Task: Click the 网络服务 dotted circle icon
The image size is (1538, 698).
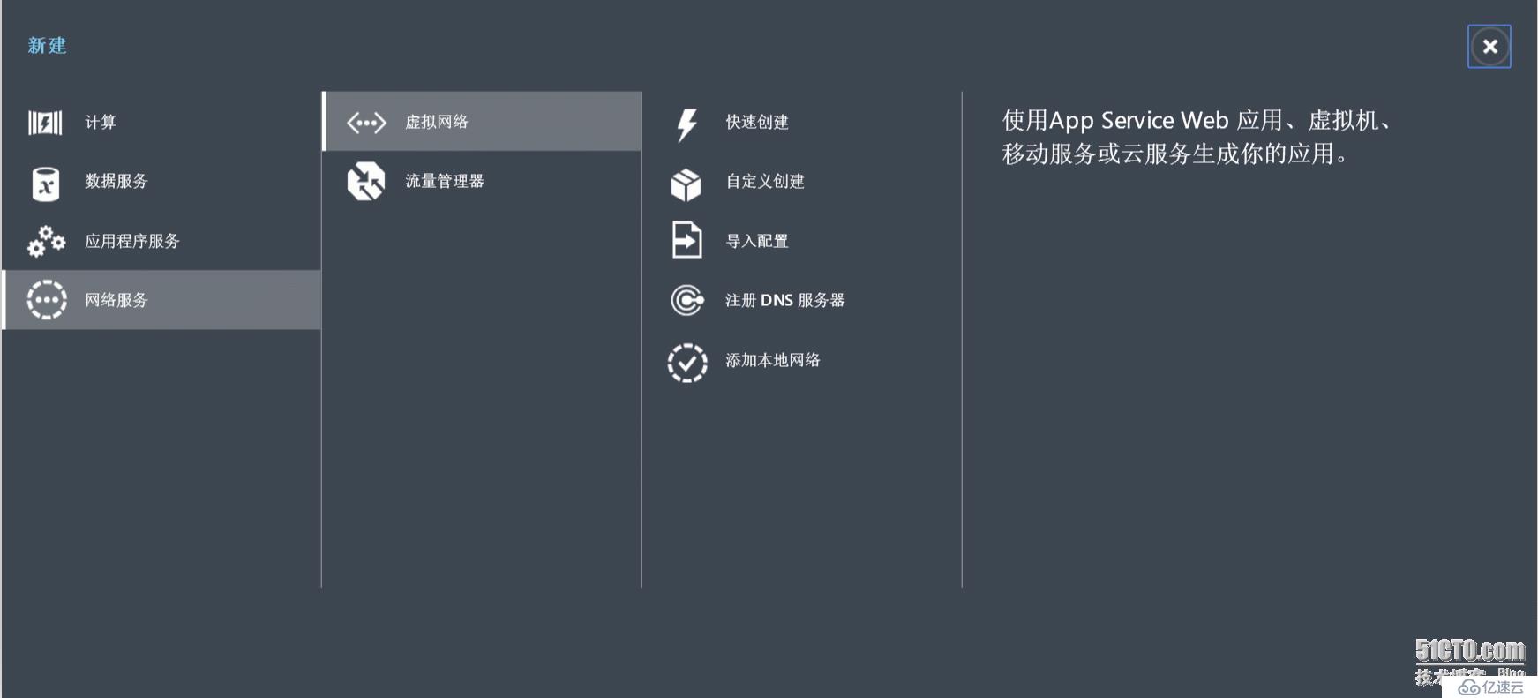Action: click(x=46, y=300)
